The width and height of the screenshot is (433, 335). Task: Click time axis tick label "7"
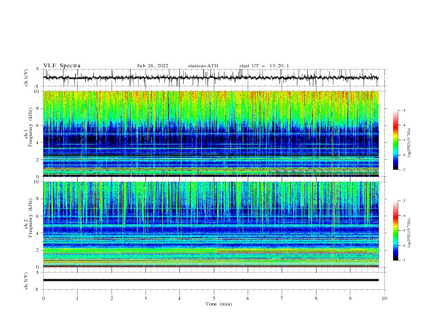click(x=282, y=298)
